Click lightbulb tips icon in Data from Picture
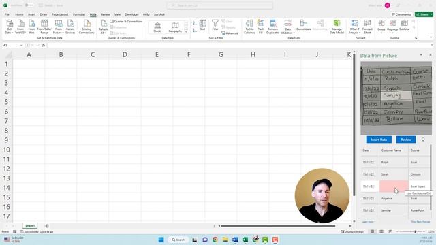This screenshot has width=436, height=245. click(x=423, y=140)
